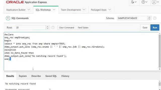Click the 'begin' line in the editor
Screen dimensions: 161x90
8,40
